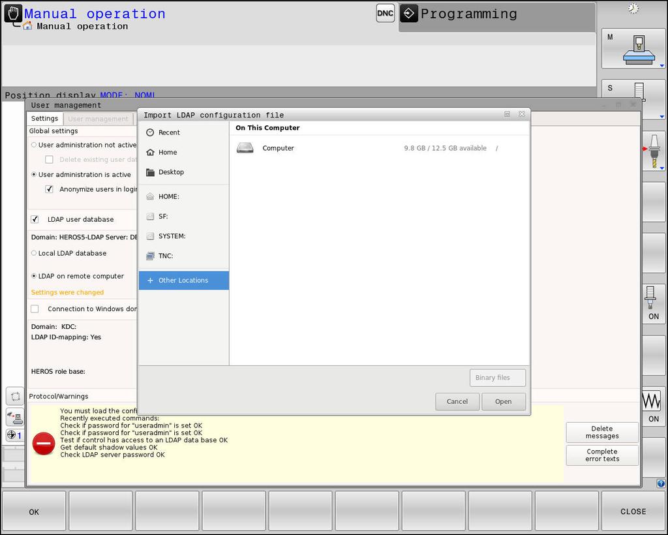
Task: Click Open in the import dialog
Action: (503, 402)
